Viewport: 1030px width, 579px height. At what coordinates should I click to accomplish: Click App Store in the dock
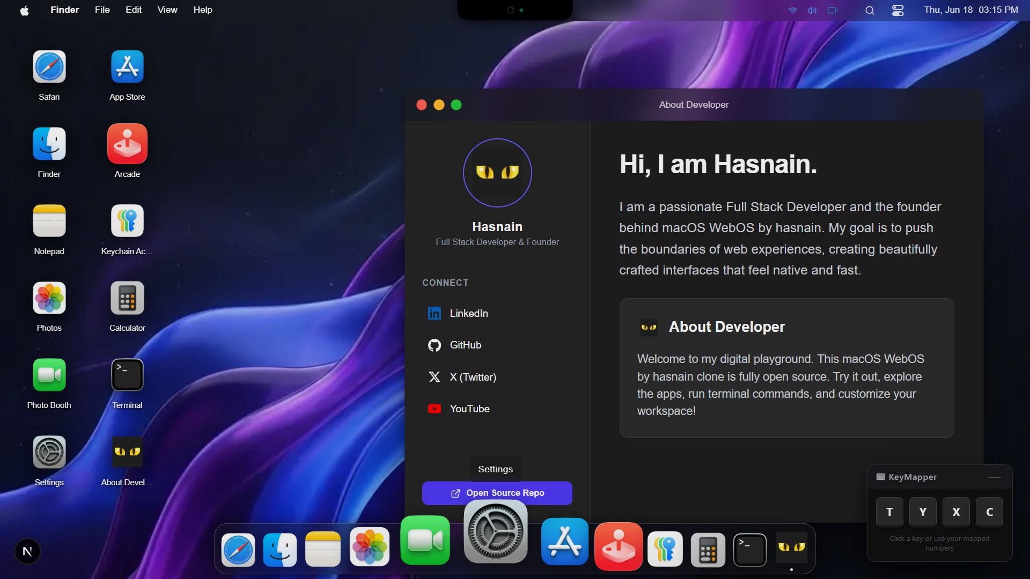pyautogui.click(x=565, y=541)
